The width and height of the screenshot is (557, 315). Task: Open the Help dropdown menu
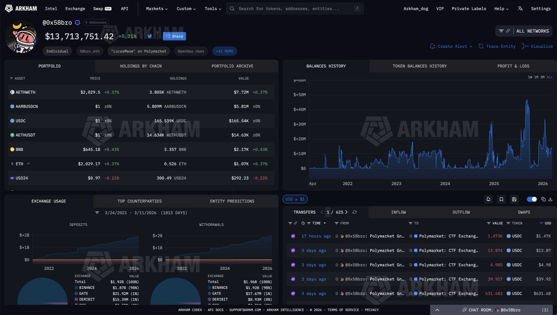tap(501, 8)
